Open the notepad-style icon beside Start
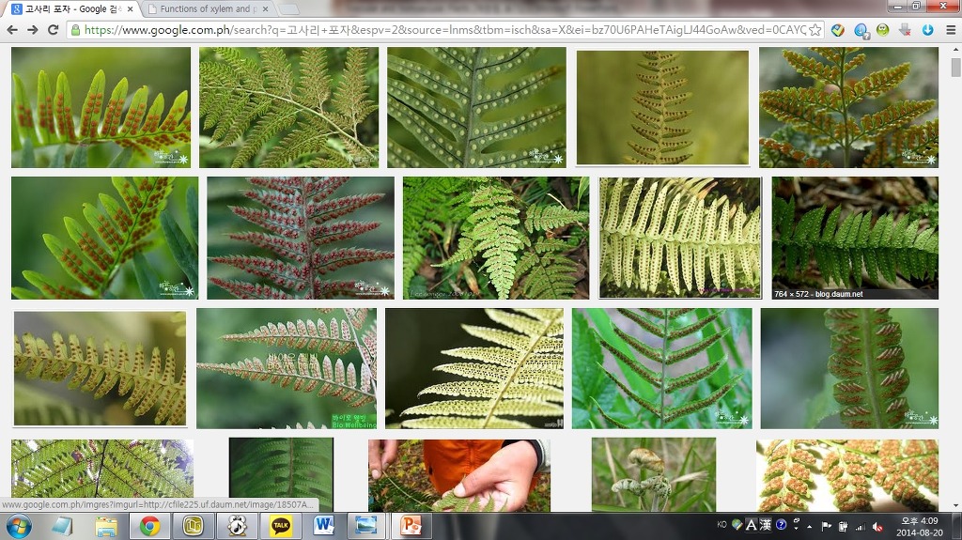 62,526
